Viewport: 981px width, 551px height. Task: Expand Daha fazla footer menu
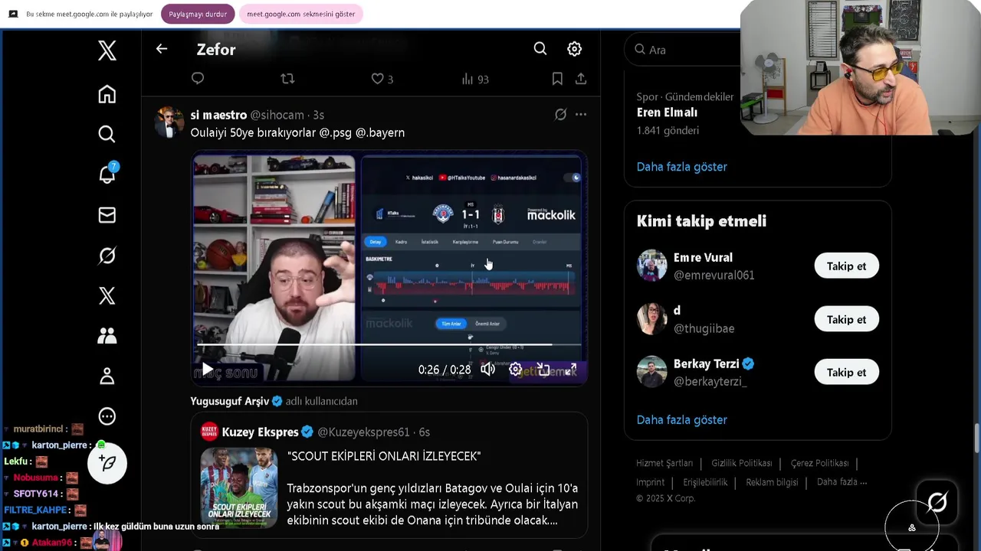[842, 481]
